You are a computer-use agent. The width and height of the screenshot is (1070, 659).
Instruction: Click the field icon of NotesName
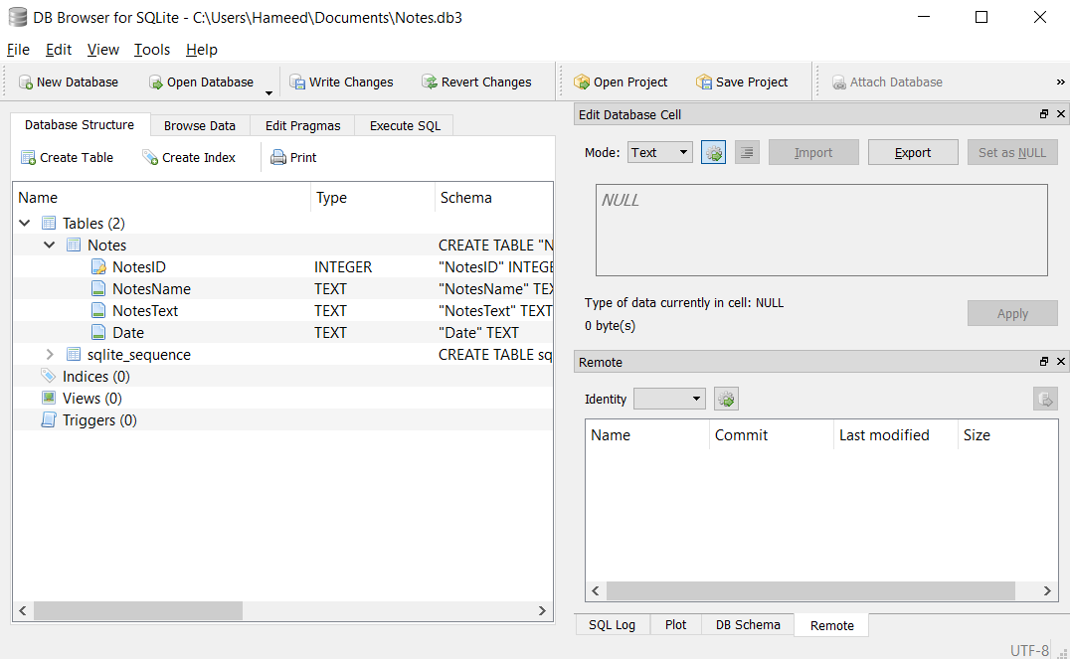(99, 288)
